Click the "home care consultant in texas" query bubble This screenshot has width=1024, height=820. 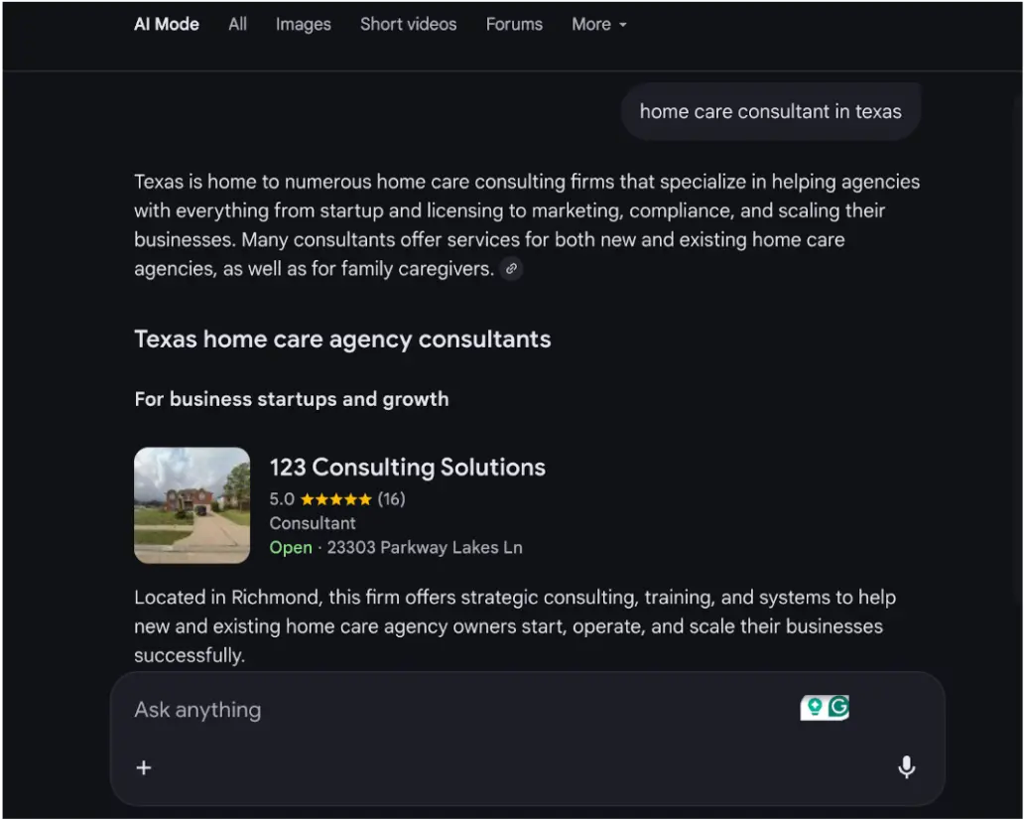click(x=770, y=111)
